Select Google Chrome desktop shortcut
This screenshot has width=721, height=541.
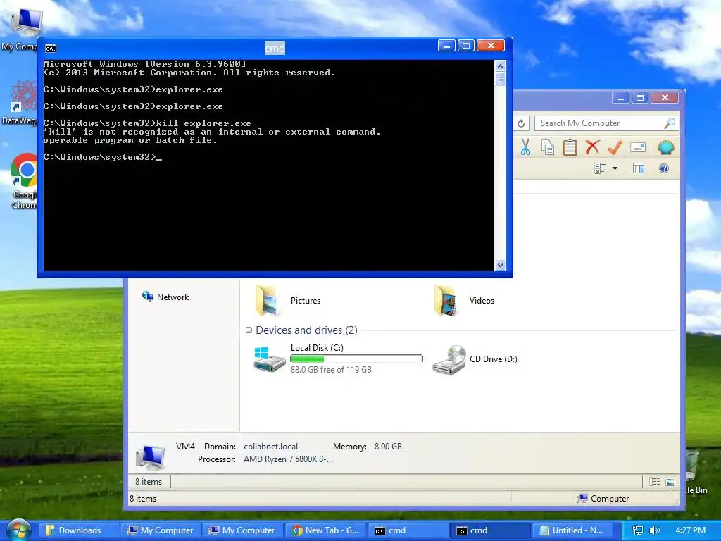[x=23, y=181]
